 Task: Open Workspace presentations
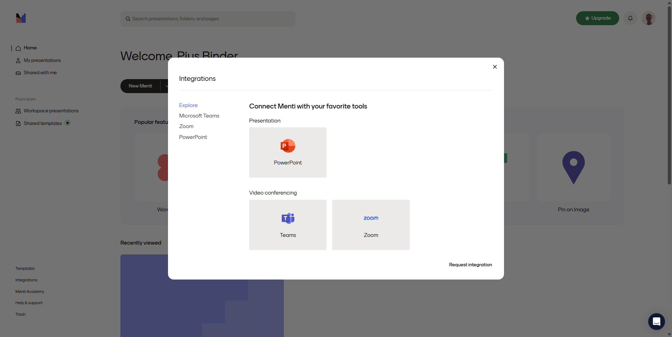click(51, 111)
